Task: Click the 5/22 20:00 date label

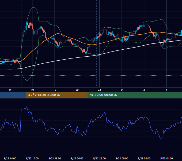Action: click(77, 158)
